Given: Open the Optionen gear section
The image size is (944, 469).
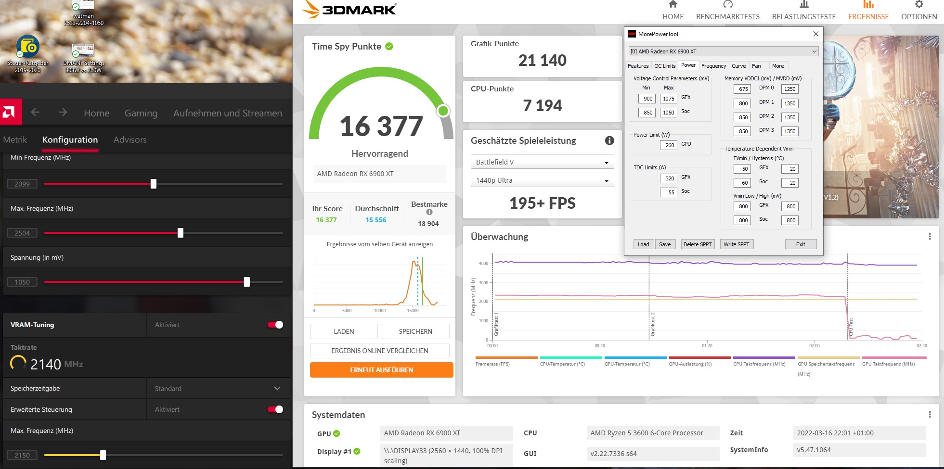Looking at the screenshot, I should click(919, 11).
